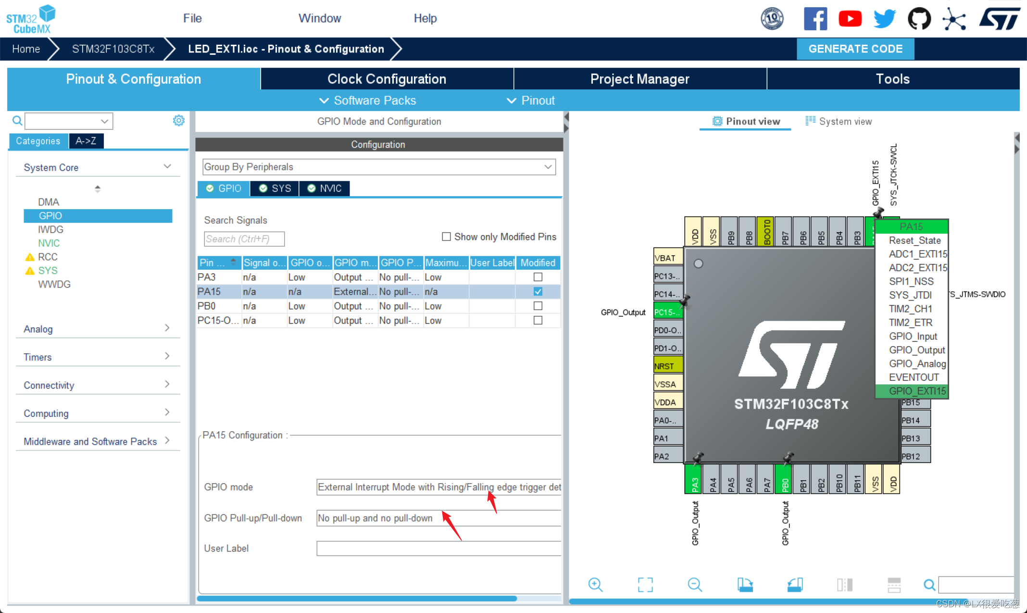Click the Search Signals input field
Viewport: 1027px width, 613px height.
pyautogui.click(x=244, y=239)
